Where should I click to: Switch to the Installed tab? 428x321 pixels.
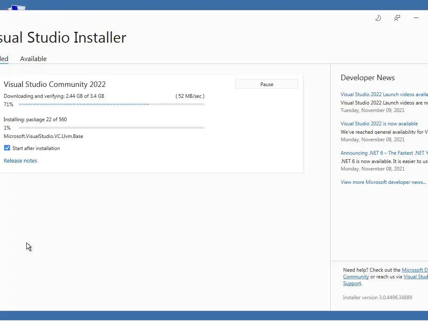pyautogui.click(x=4, y=59)
